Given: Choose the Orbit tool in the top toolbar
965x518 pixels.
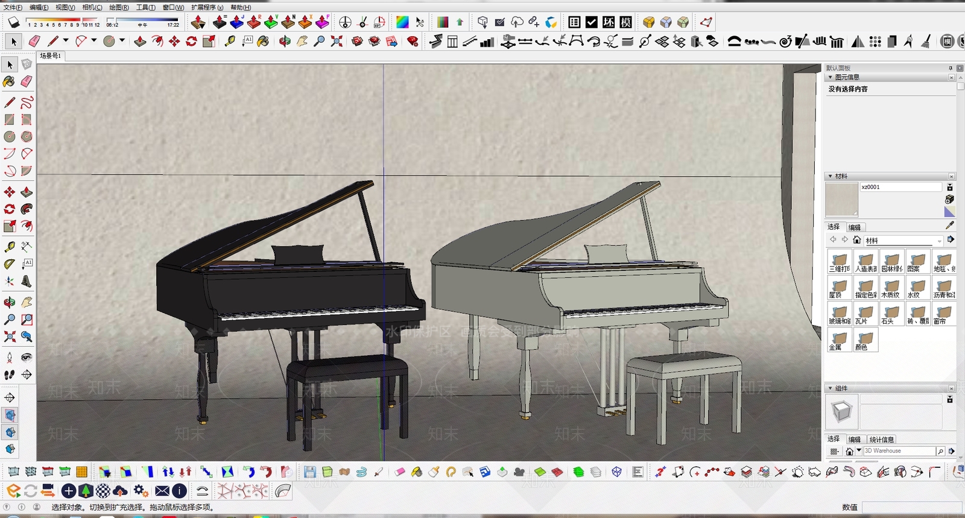Looking at the screenshot, I should [285, 41].
